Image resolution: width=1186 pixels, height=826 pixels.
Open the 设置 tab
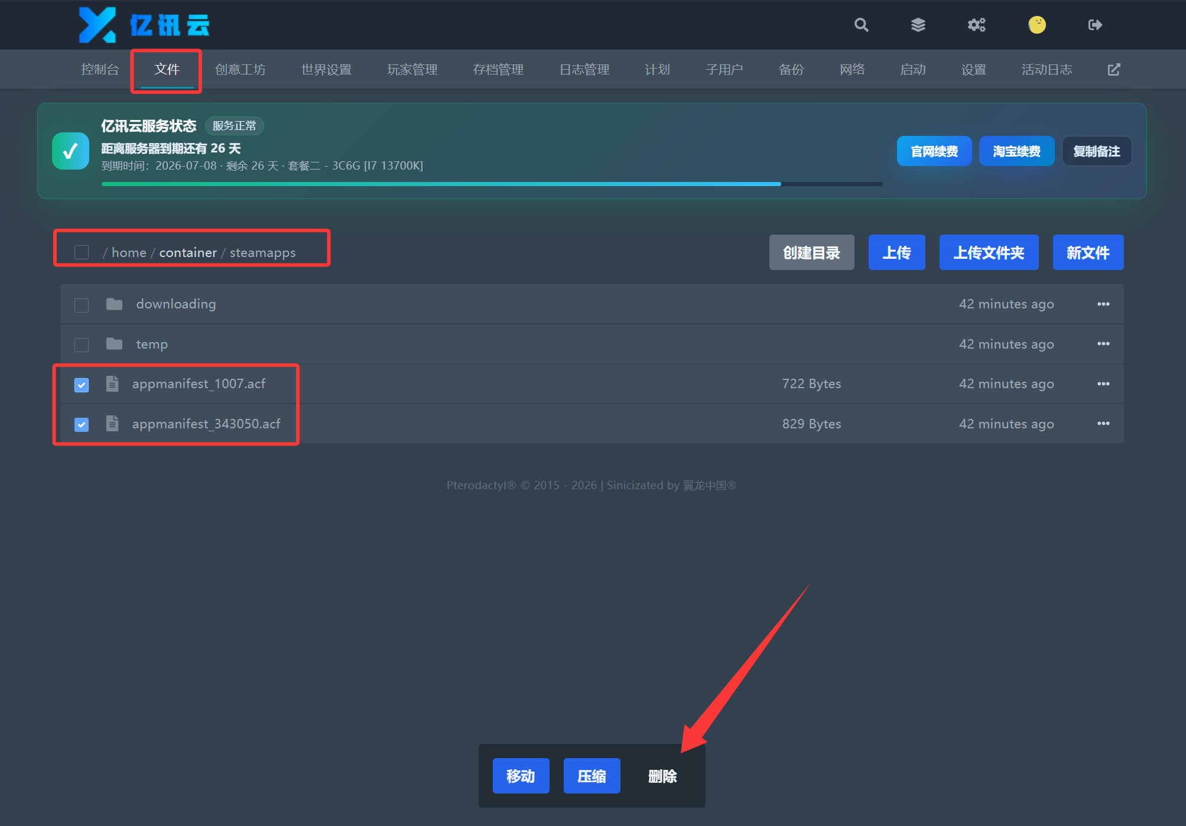(973, 70)
